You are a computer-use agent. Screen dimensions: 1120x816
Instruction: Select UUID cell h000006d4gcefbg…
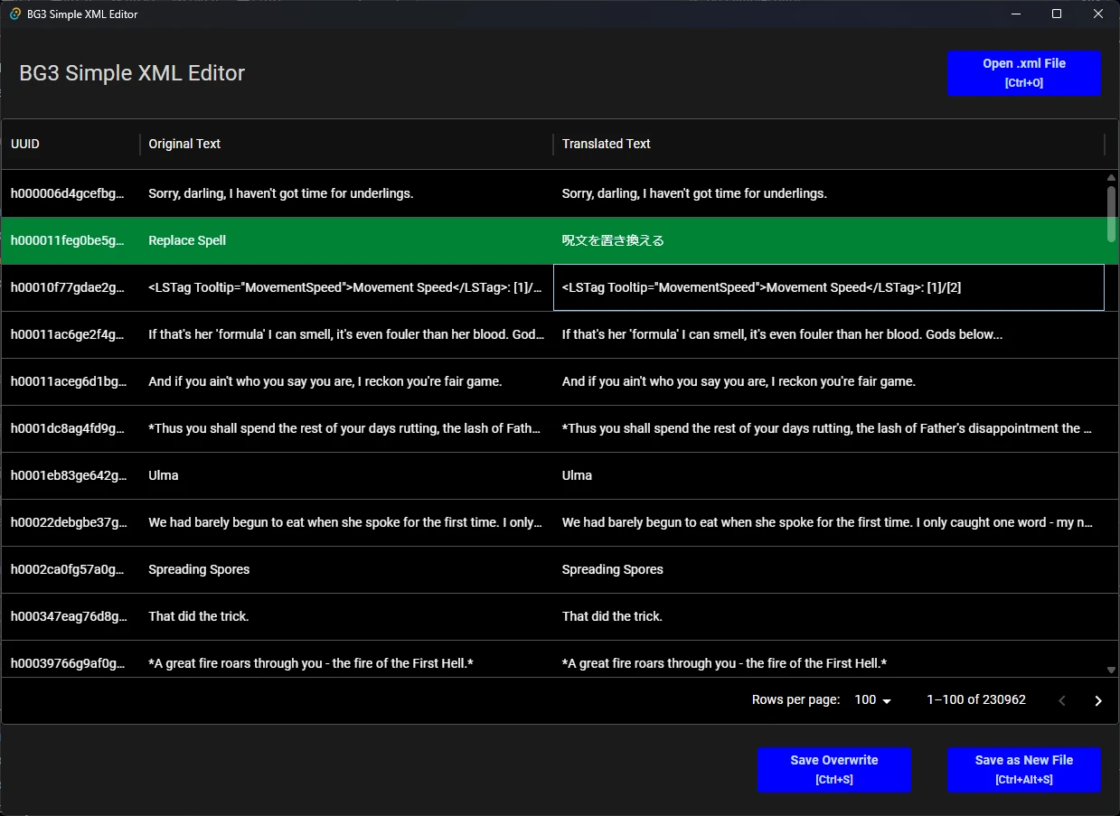[x=71, y=193]
